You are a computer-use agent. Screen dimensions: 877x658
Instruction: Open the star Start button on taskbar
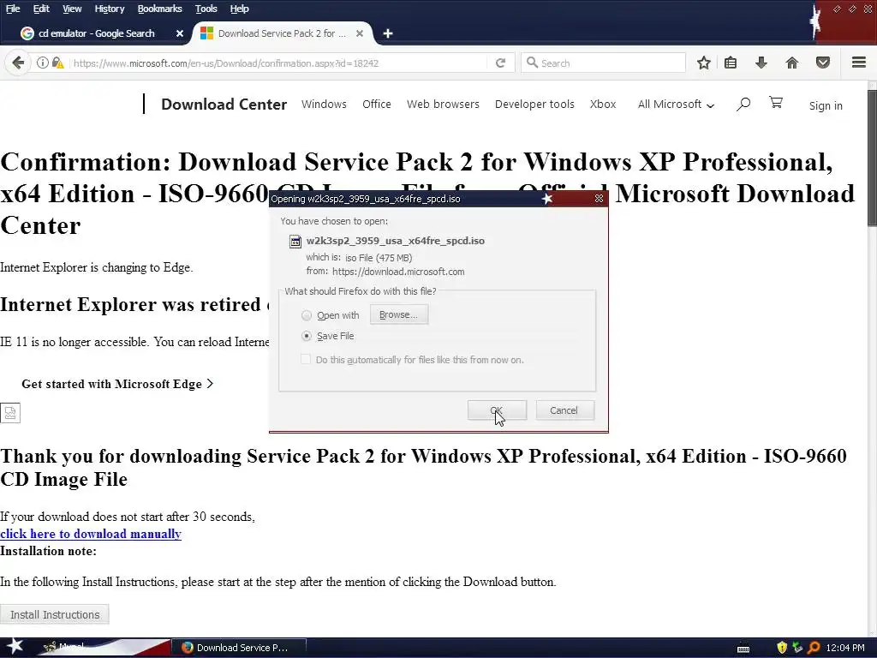pyautogui.click(x=15, y=647)
